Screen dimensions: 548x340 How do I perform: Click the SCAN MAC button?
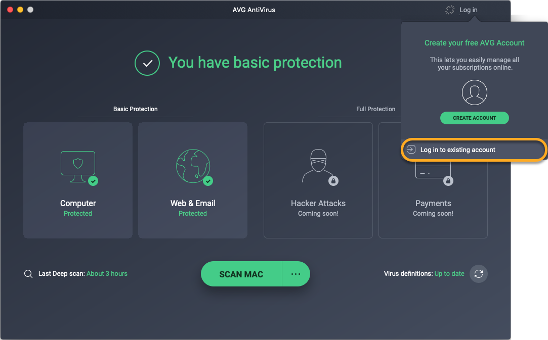(x=241, y=274)
